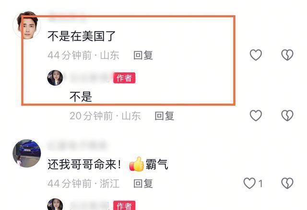Open the blue car avatar profile
The image size is (307, 210).
pyautogui.click(x=27, y=153)
